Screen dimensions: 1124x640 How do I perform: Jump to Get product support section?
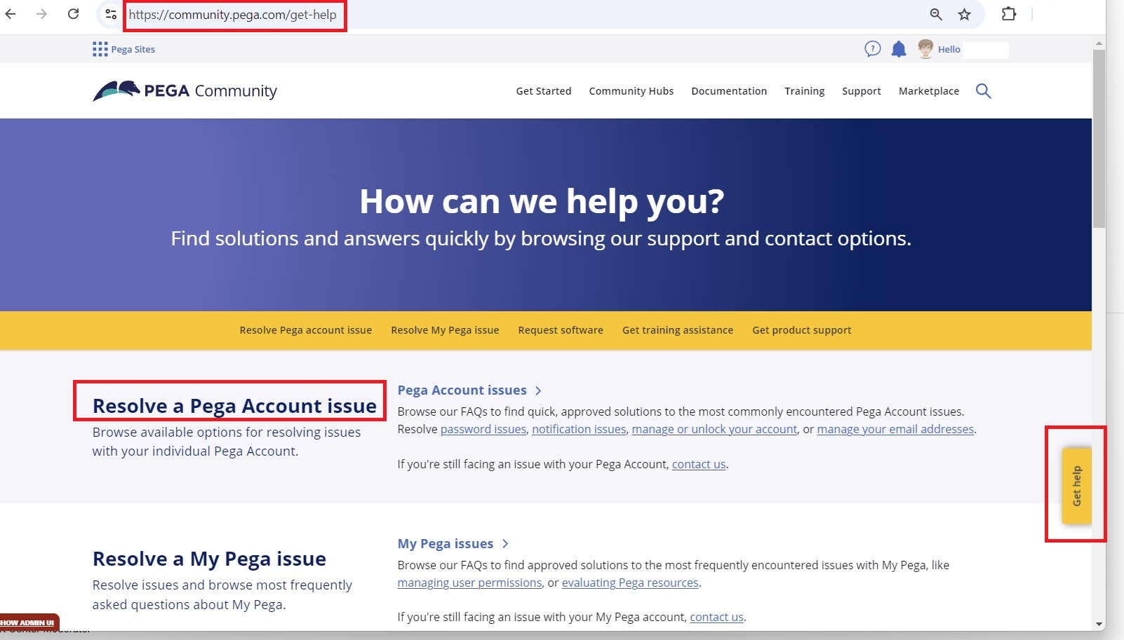pos(802,330)
